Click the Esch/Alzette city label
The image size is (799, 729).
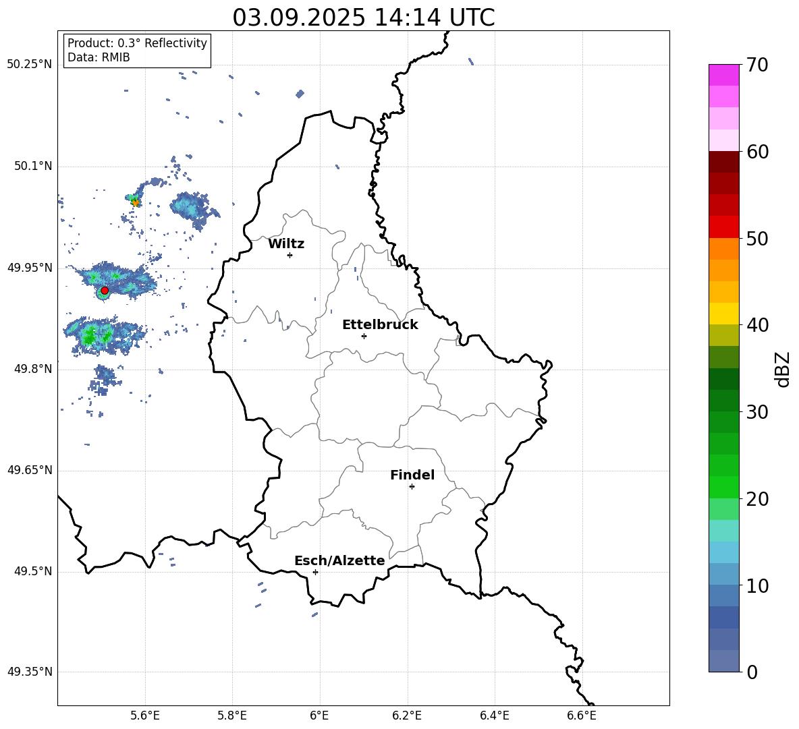coord(339,560)
